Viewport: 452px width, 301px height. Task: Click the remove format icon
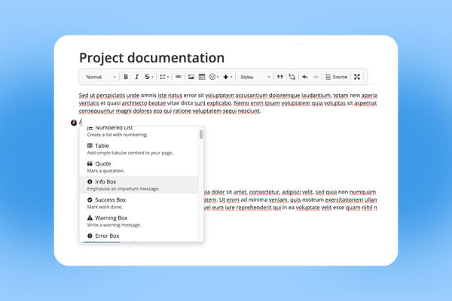point(292,77)
